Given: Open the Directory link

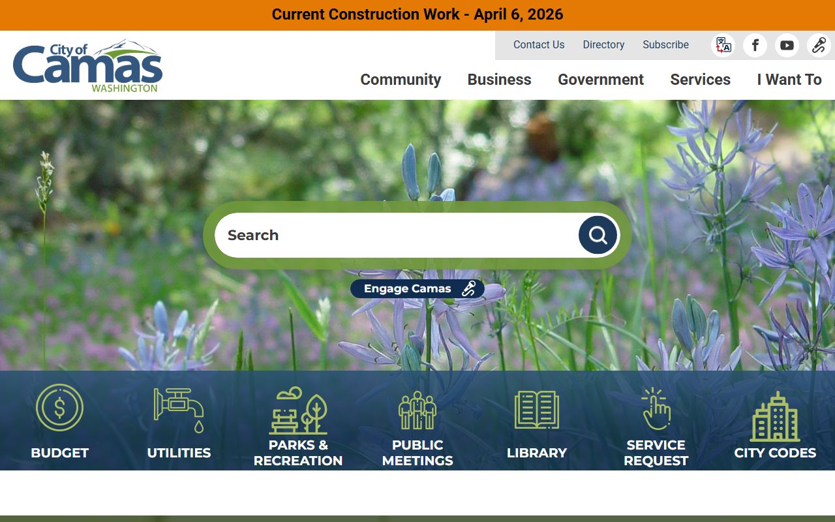Looking at the screenshot, I should (x=603, y=45).
